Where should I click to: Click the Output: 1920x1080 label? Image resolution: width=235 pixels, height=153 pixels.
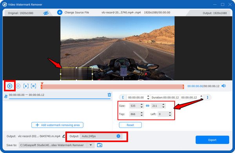(x=215, y=13)
